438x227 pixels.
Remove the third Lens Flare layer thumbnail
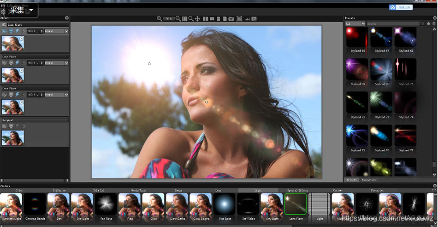pyautogui.click(x=22, y=102)
